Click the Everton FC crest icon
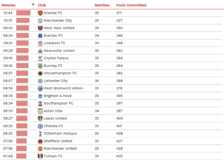The height and width of the screenshot is (160, 224). pos(40,36)
